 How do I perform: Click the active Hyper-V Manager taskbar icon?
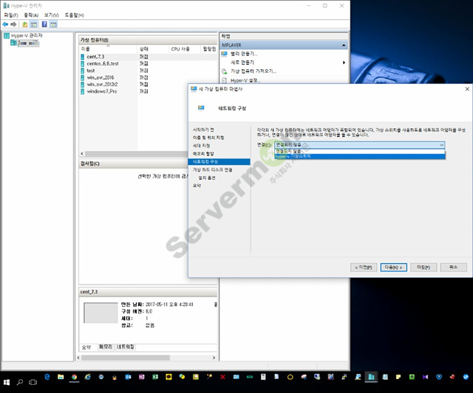pos(371,377)
